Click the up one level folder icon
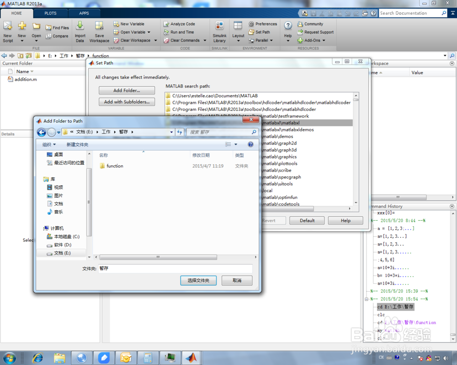 [x=20, y=56]
